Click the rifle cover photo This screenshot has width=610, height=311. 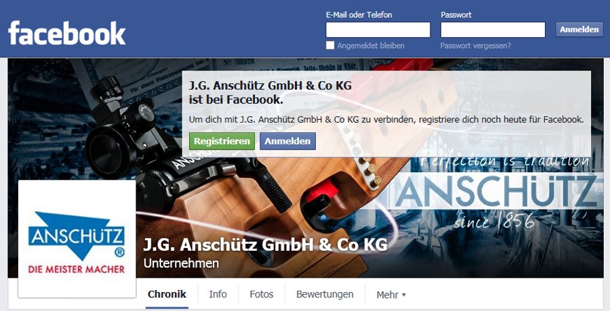coord(306,168)
